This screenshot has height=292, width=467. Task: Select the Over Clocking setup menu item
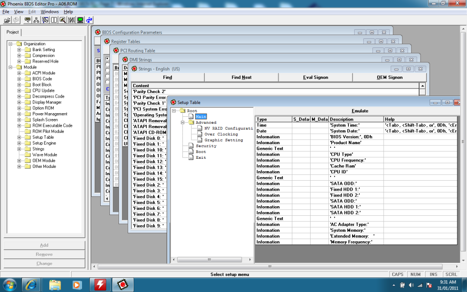pyautogui.click(x=221, y=135)
